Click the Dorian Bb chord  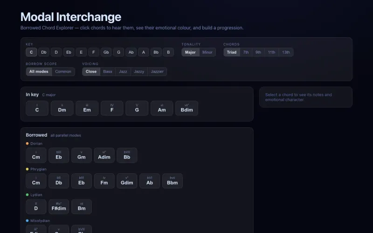tap(127, 155)
